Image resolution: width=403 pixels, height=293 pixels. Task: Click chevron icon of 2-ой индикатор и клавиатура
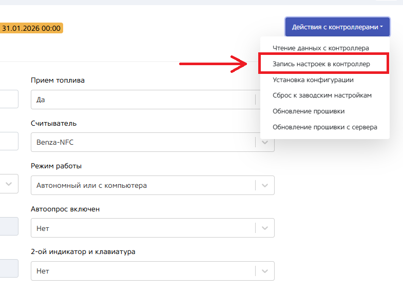[265, 271]
